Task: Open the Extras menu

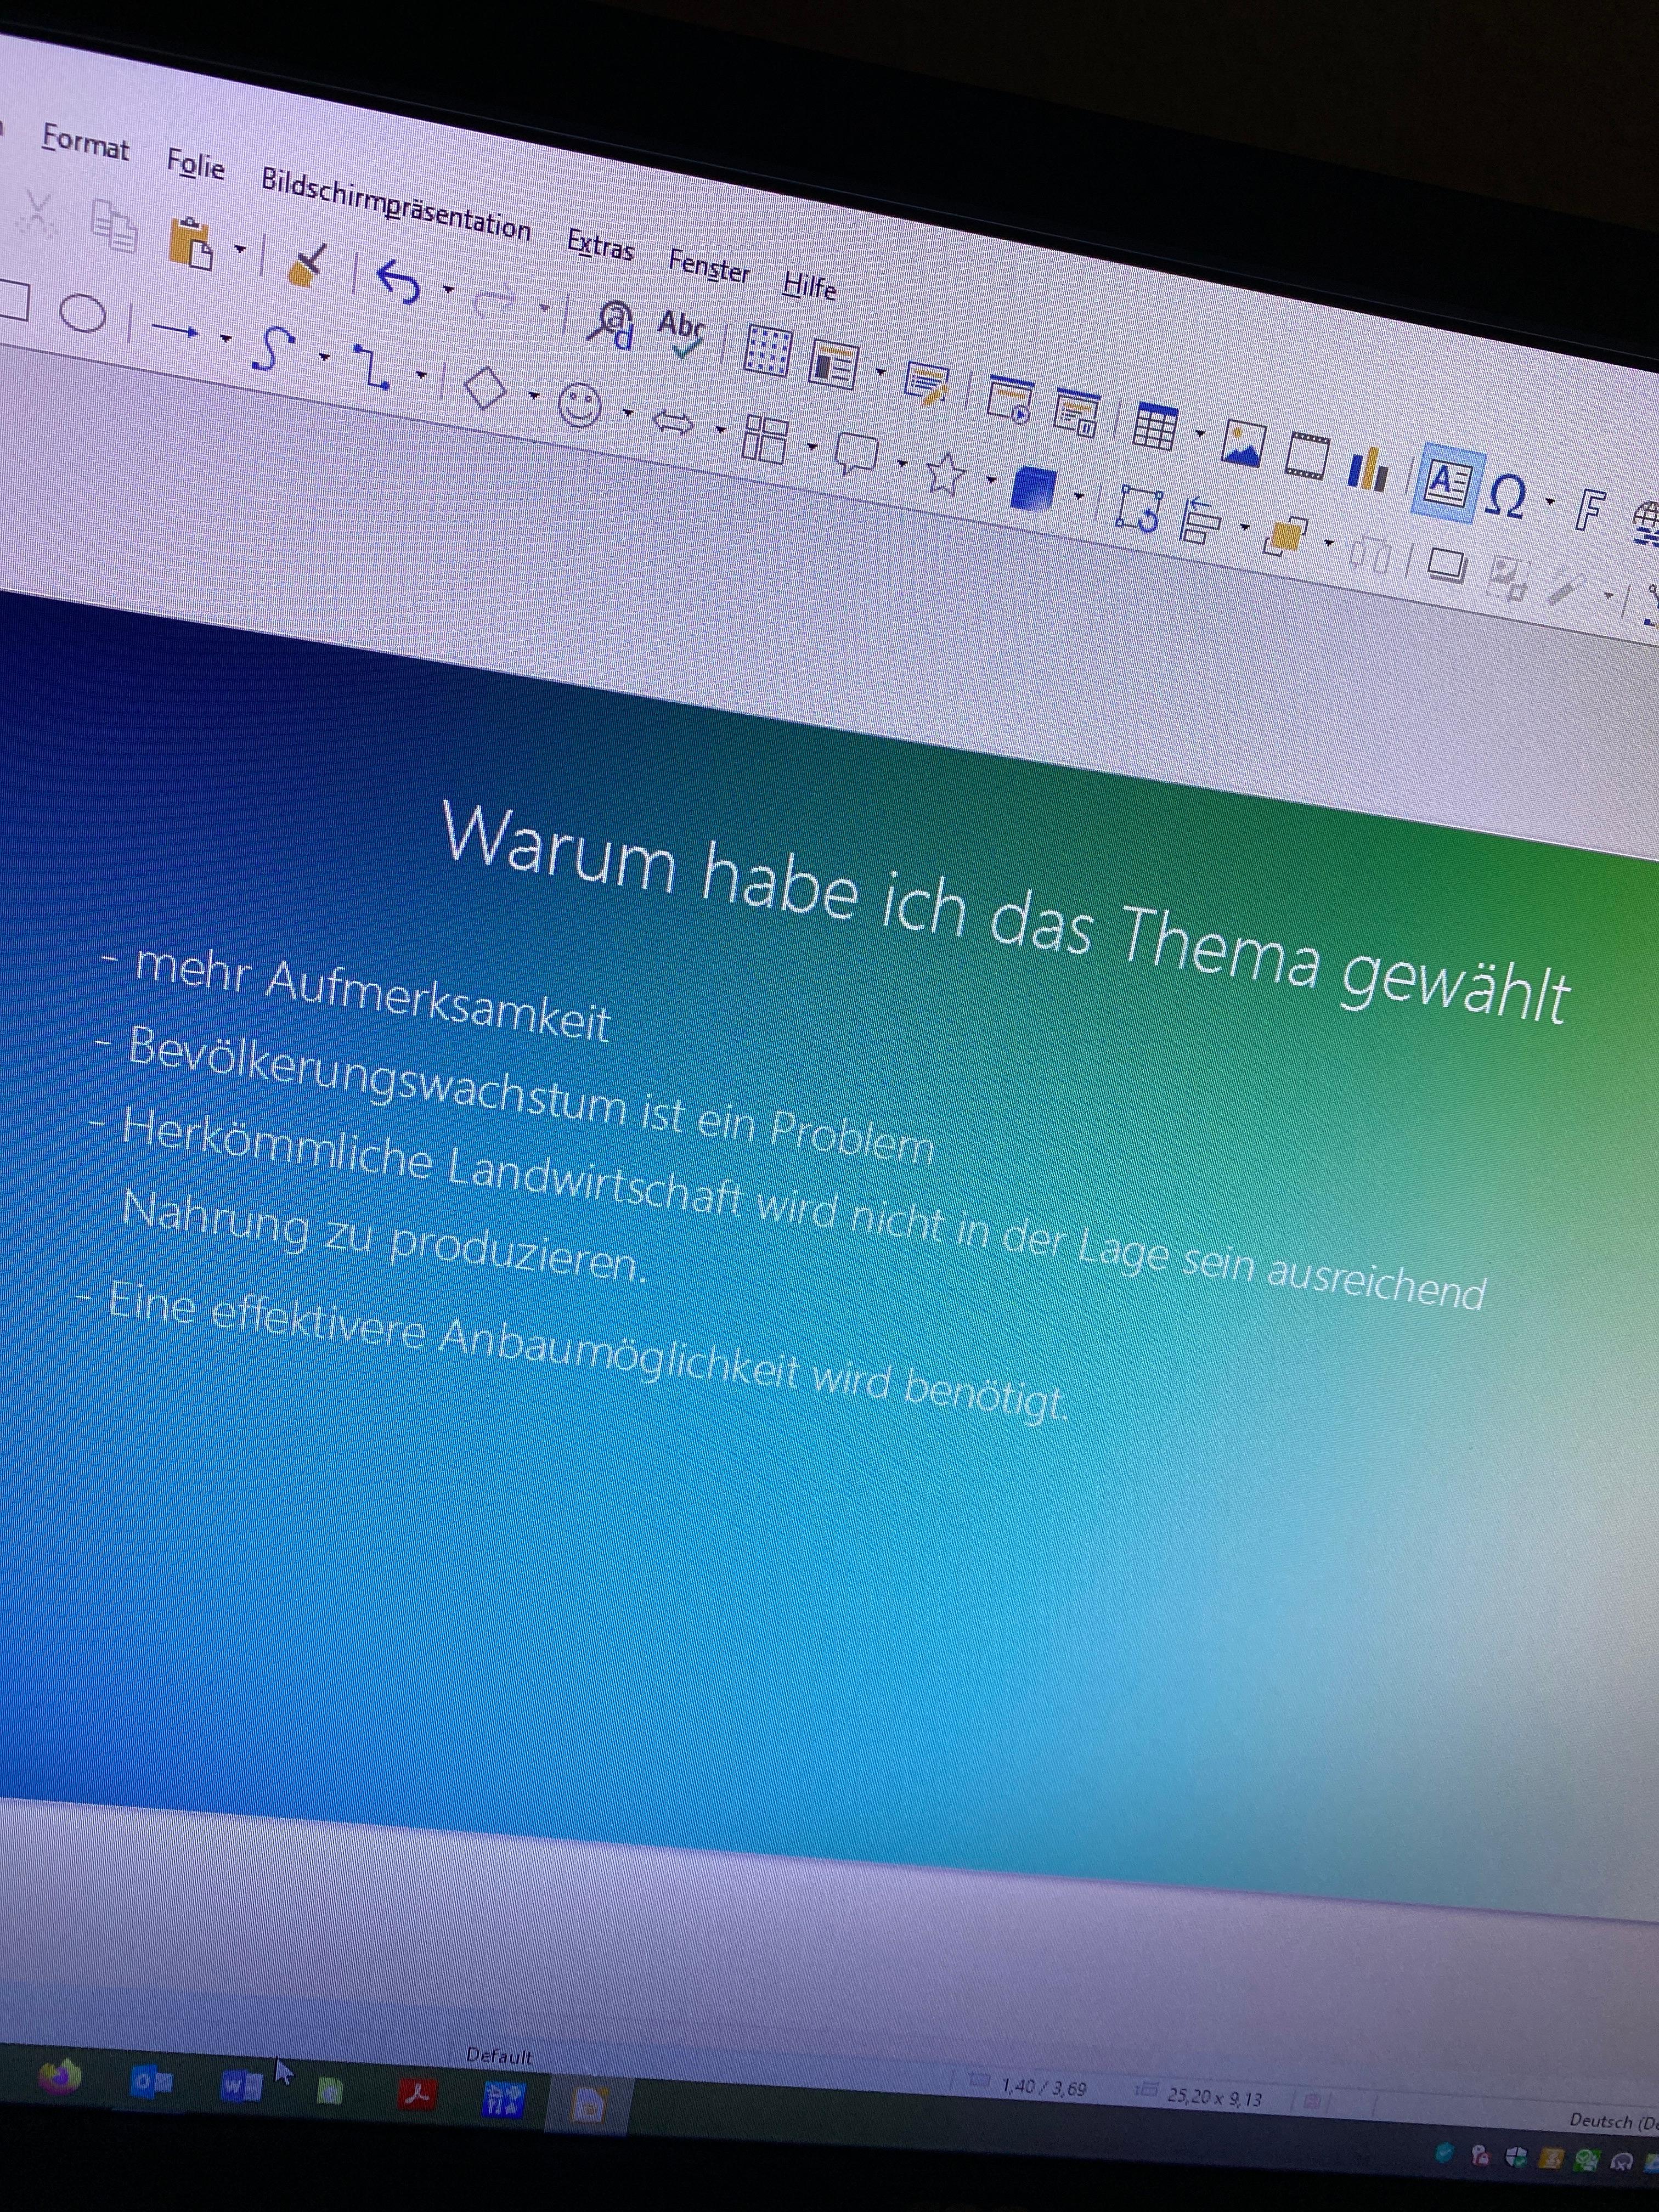Action: click(x=600, y=245)
